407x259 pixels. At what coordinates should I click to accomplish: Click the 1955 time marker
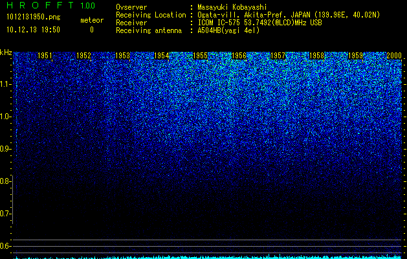click(200, 56)
